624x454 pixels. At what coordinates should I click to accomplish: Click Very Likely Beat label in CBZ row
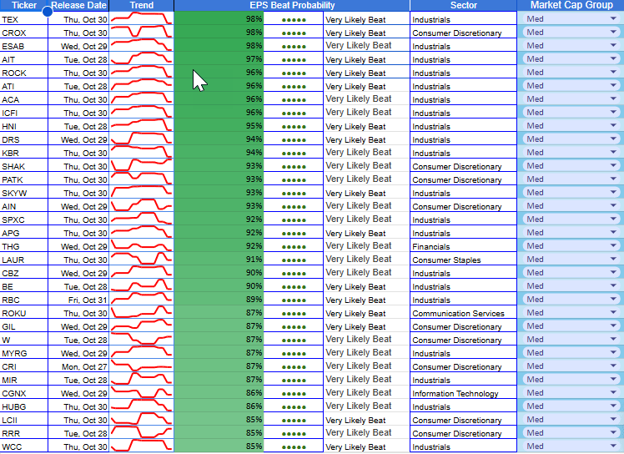point(358,272)
